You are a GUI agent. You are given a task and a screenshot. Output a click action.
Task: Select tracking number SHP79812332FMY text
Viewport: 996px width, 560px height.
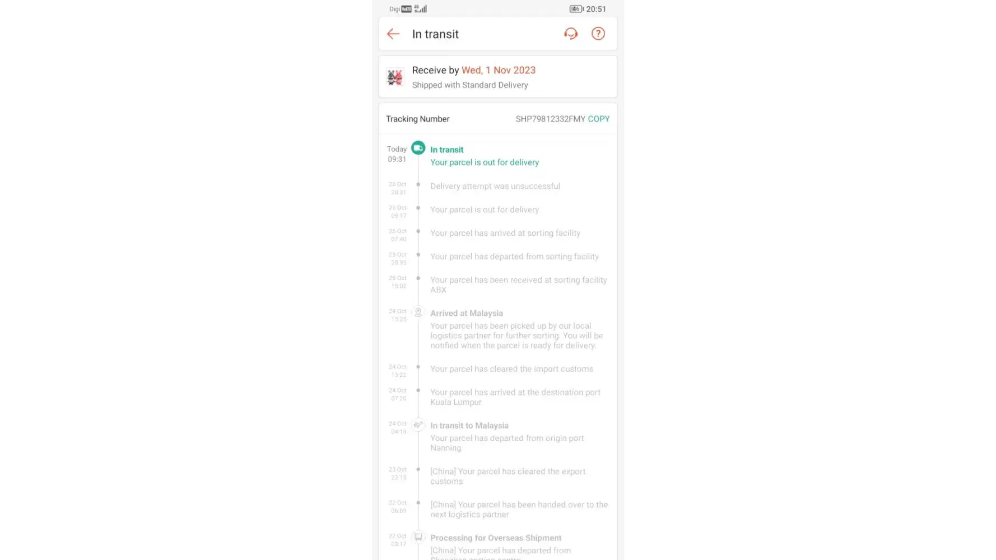[x=550, y=119]
